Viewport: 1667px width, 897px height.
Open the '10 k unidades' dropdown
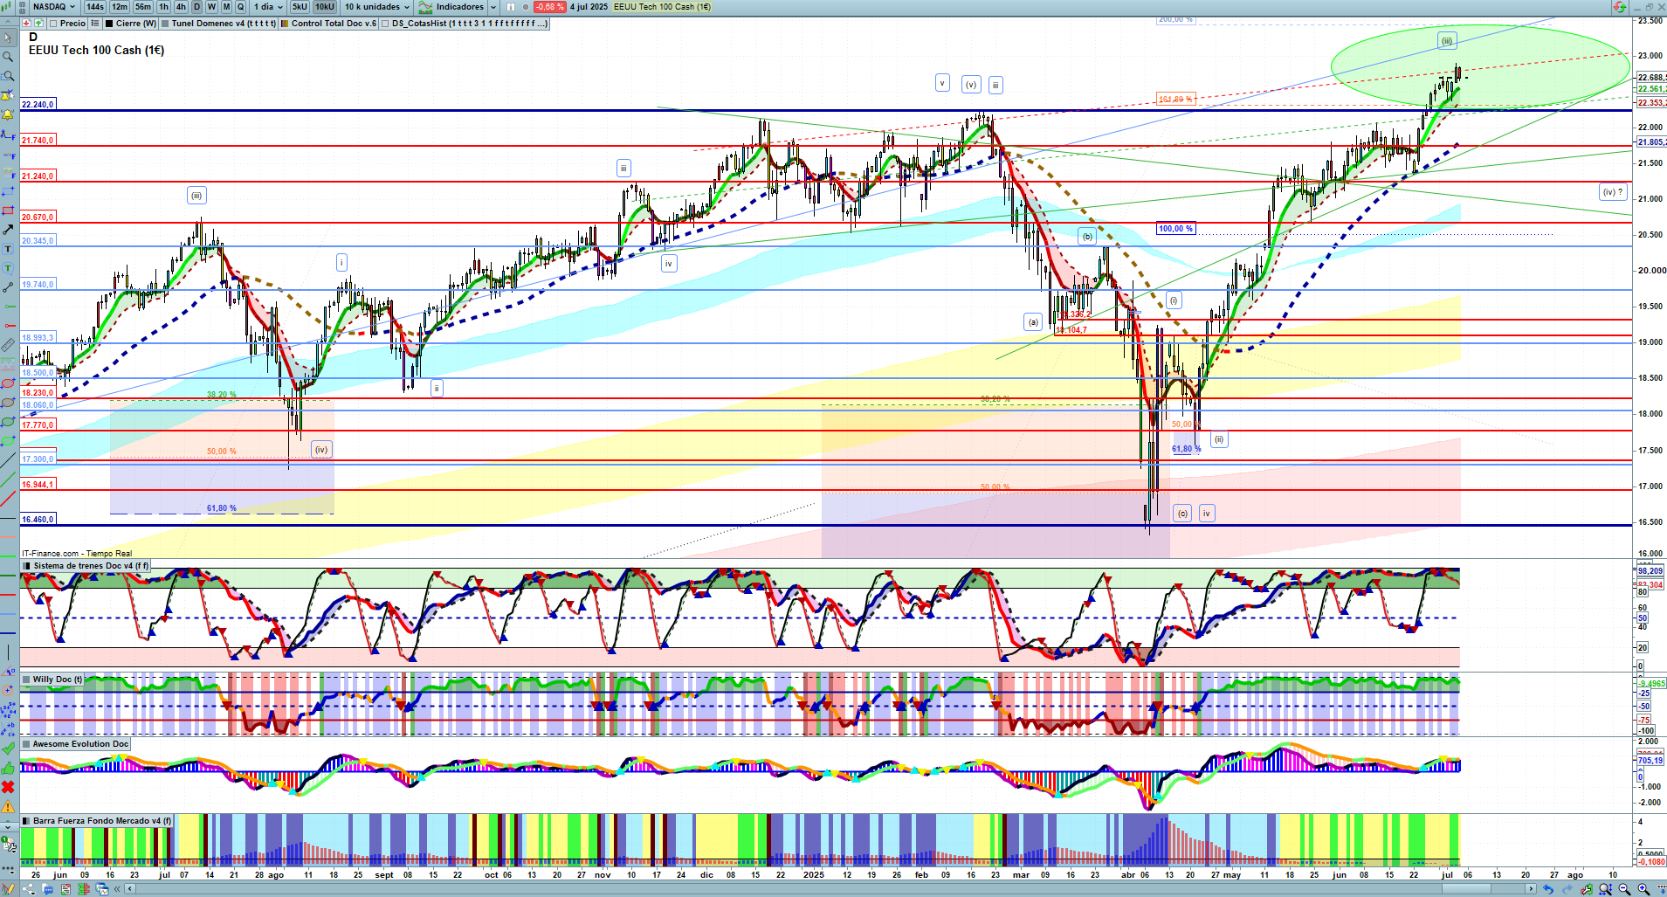pos(376,7)
